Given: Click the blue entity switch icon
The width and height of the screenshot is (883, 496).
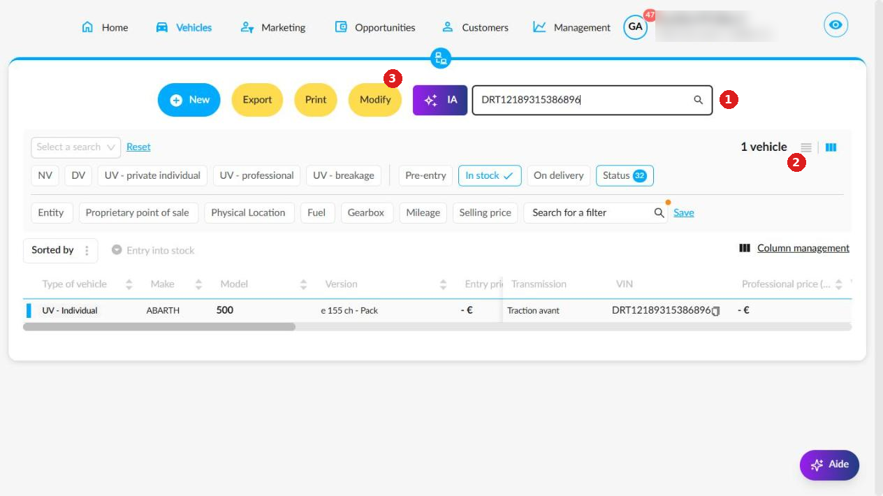Looking at the screenshot, I should pos(440,58).
